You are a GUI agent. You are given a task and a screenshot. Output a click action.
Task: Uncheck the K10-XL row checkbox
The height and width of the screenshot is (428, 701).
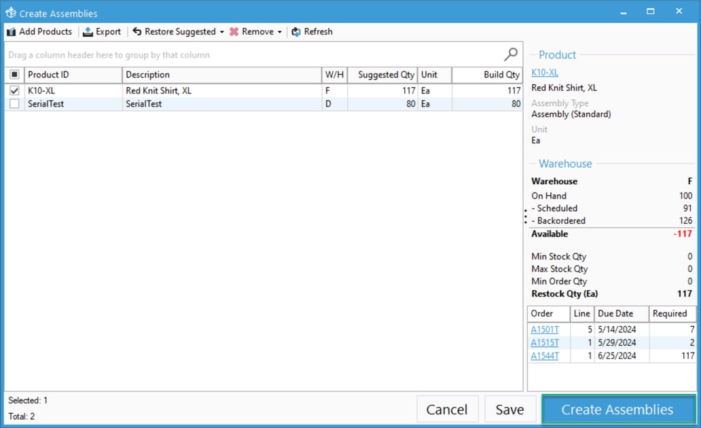(14, 90)
